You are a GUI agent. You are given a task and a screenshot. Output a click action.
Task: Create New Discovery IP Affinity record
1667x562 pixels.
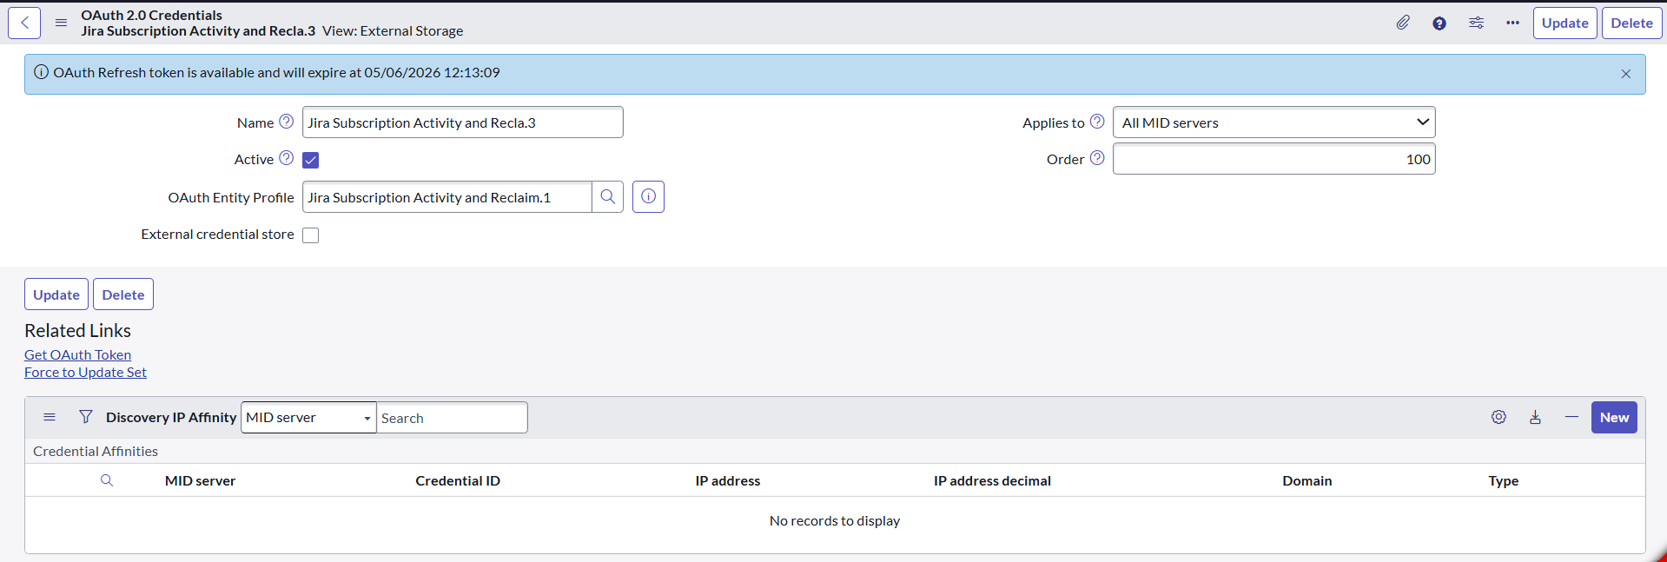1614,418
